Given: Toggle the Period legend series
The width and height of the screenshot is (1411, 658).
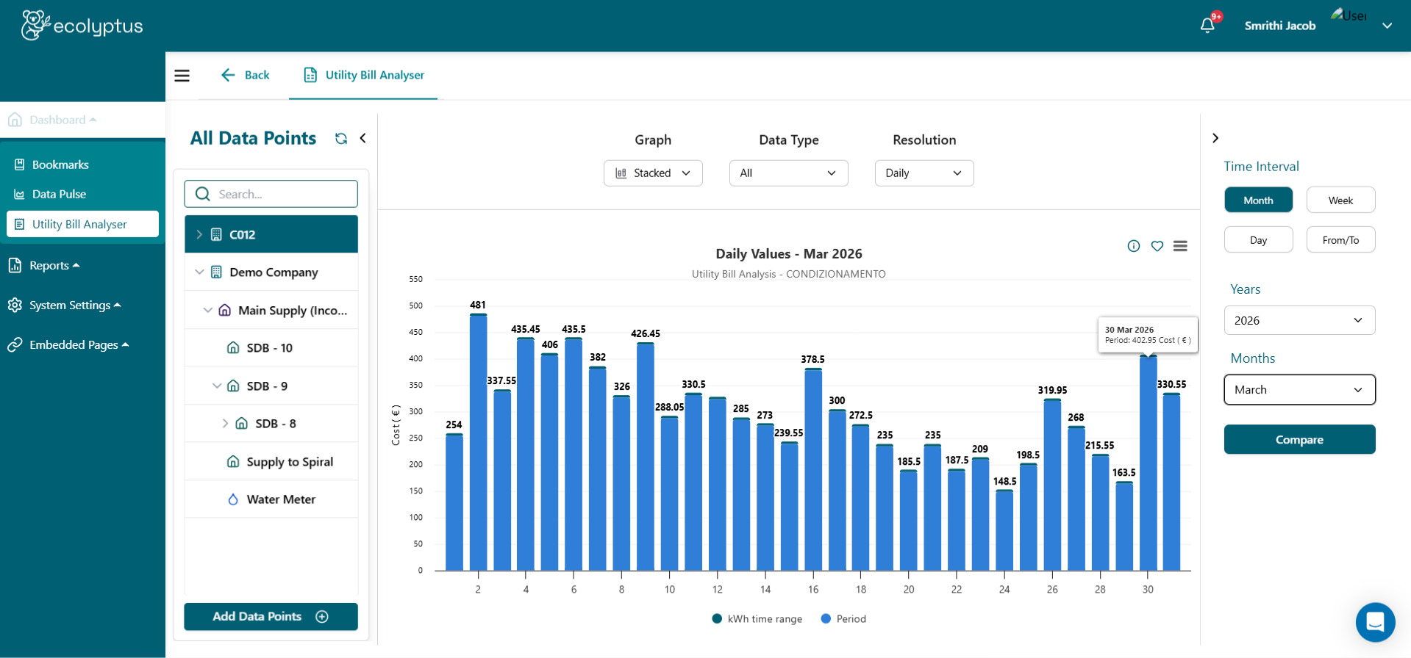Looking at the screenshot, I should click(843, 619).
